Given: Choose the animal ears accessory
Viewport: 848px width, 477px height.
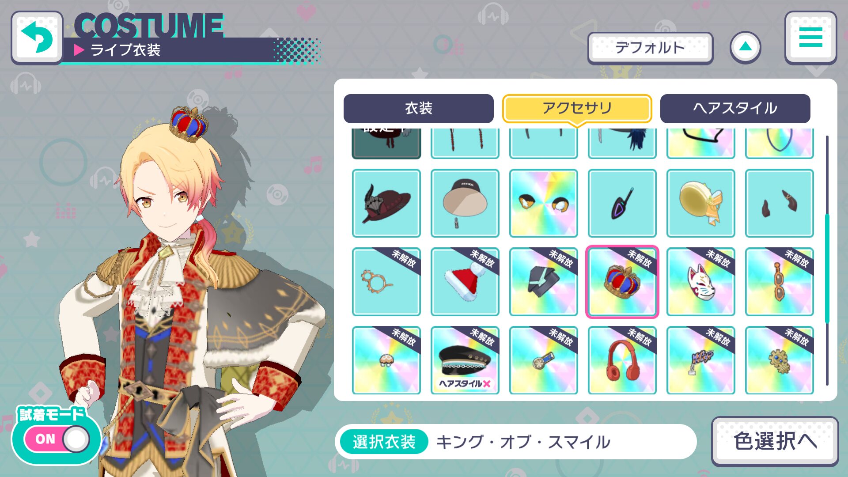Looking at the screenshot, I should coord(543,203).
